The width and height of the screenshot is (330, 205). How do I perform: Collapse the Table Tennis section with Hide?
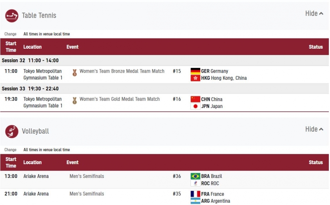314,13
